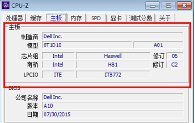Switch to the 内存 tab
Screen dimensions: 195x123
(x=76, y=18)
